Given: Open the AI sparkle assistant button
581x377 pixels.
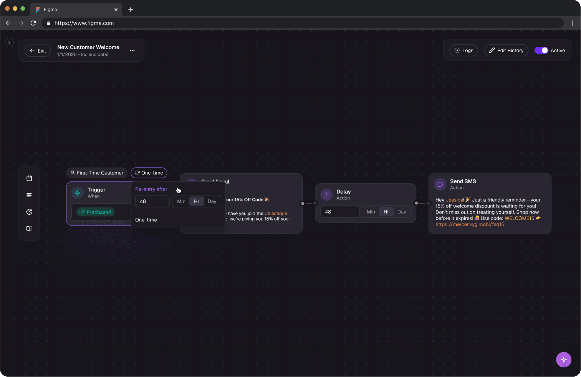Looking at the screenshot, I should [x=563, y=359].
